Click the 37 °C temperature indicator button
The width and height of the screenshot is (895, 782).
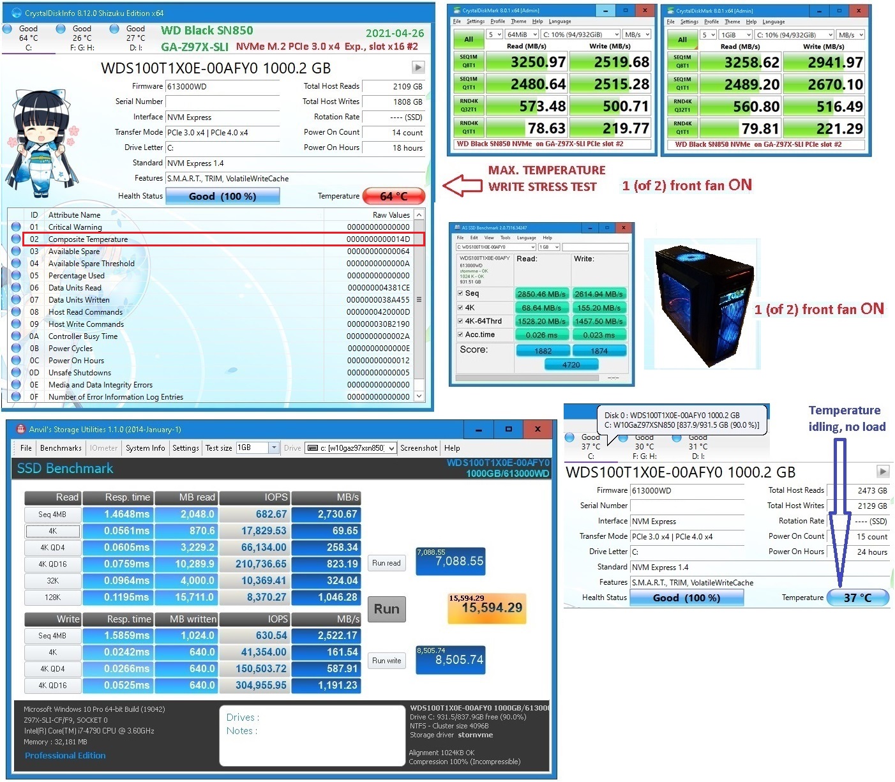(857, 598)
